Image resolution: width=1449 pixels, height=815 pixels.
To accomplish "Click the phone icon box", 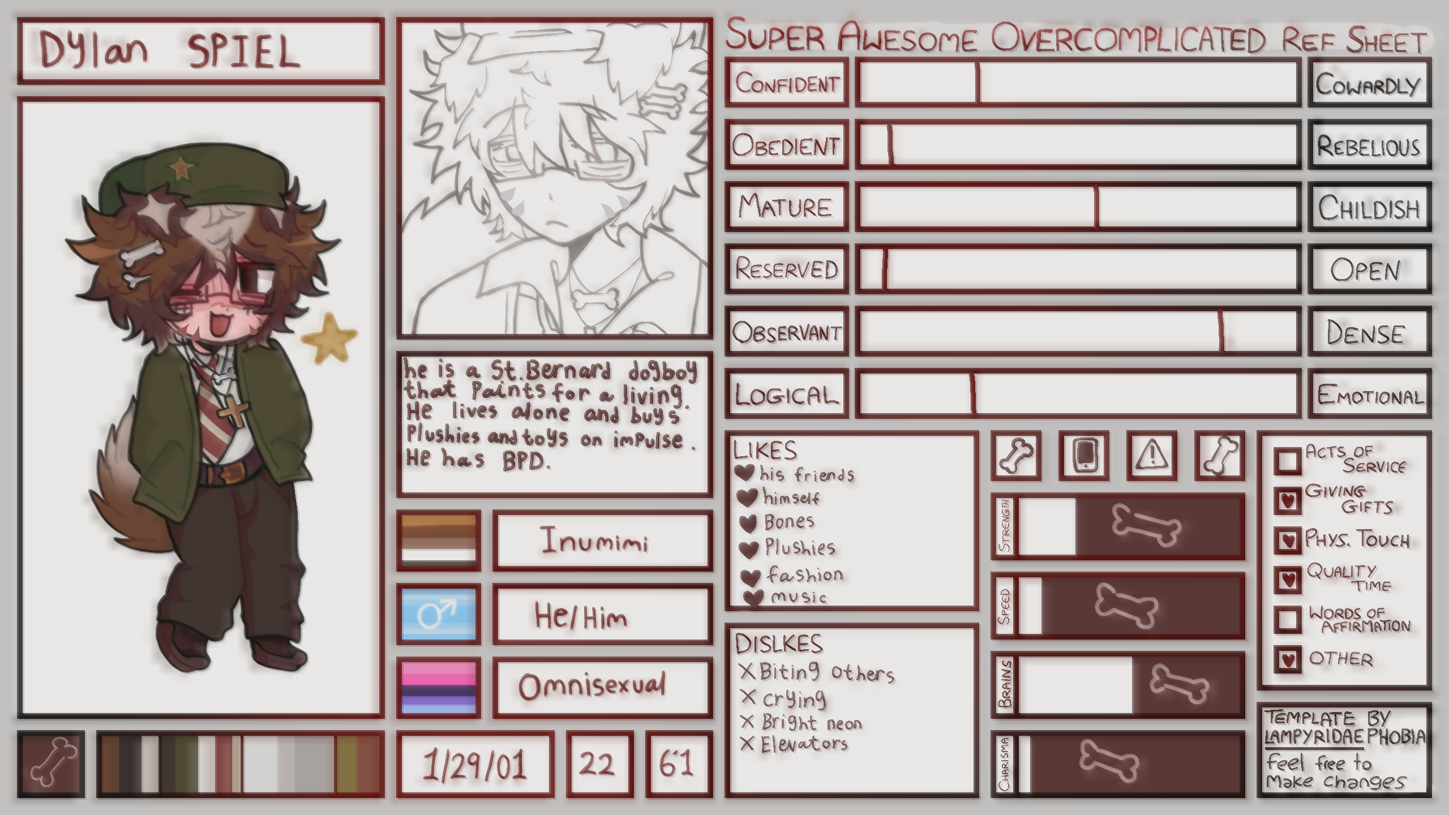I will (1084, 456).
